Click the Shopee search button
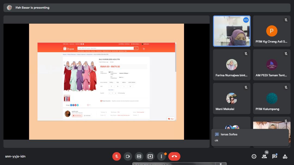This screenshot has width=294, height=165. (136, 48)
